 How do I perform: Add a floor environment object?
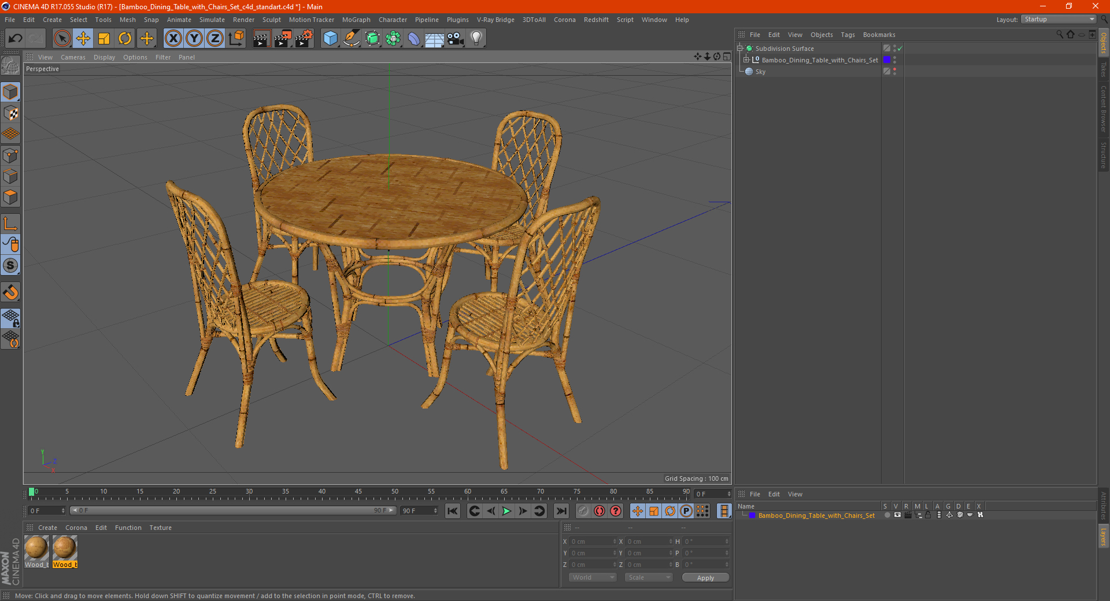point(435,39)
